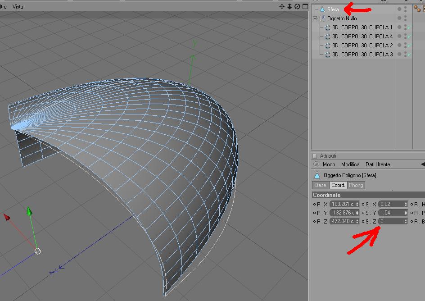
Task: Toggle green checkmark of 3D_CORPO_30_CUPOLA.4
Action: point(409,36)
